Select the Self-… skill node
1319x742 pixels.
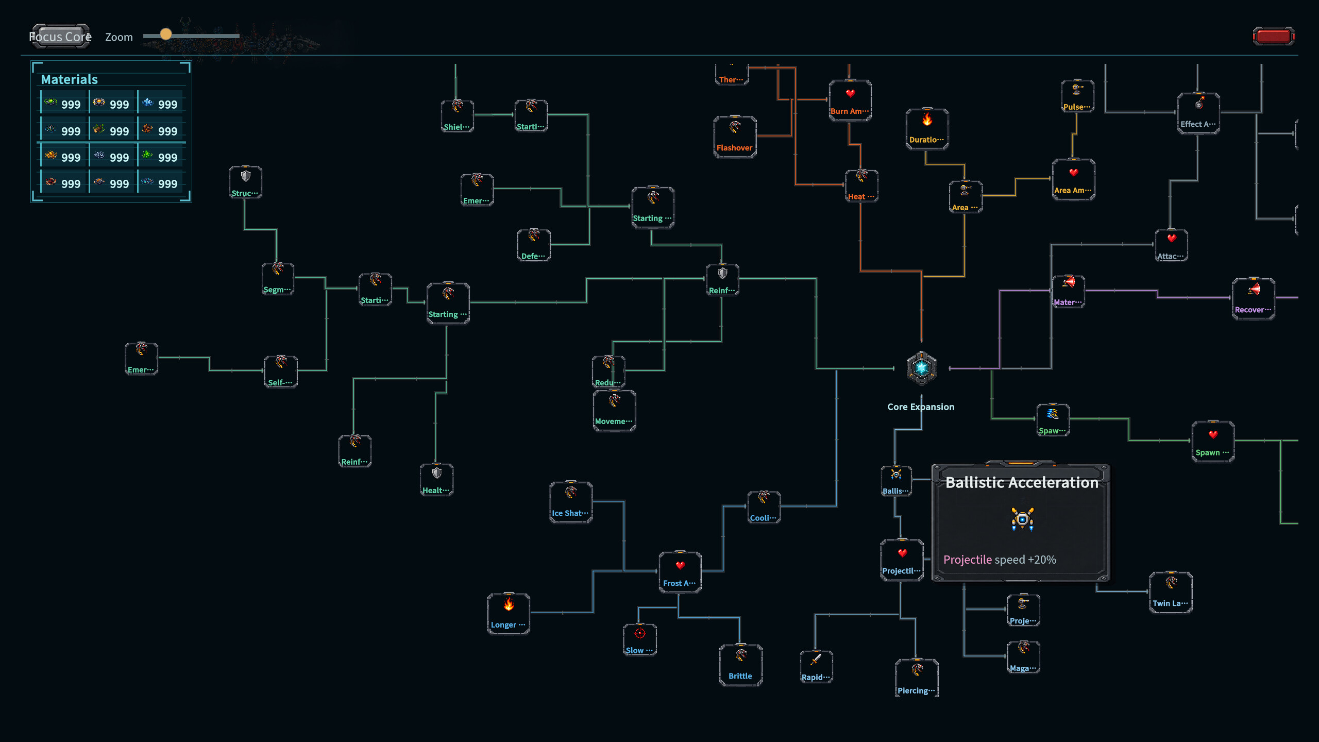[280, 372]
